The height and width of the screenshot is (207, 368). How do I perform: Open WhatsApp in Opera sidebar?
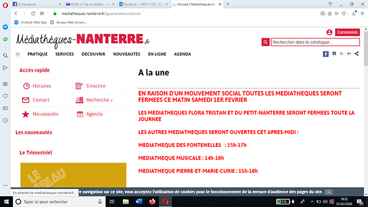6,39
